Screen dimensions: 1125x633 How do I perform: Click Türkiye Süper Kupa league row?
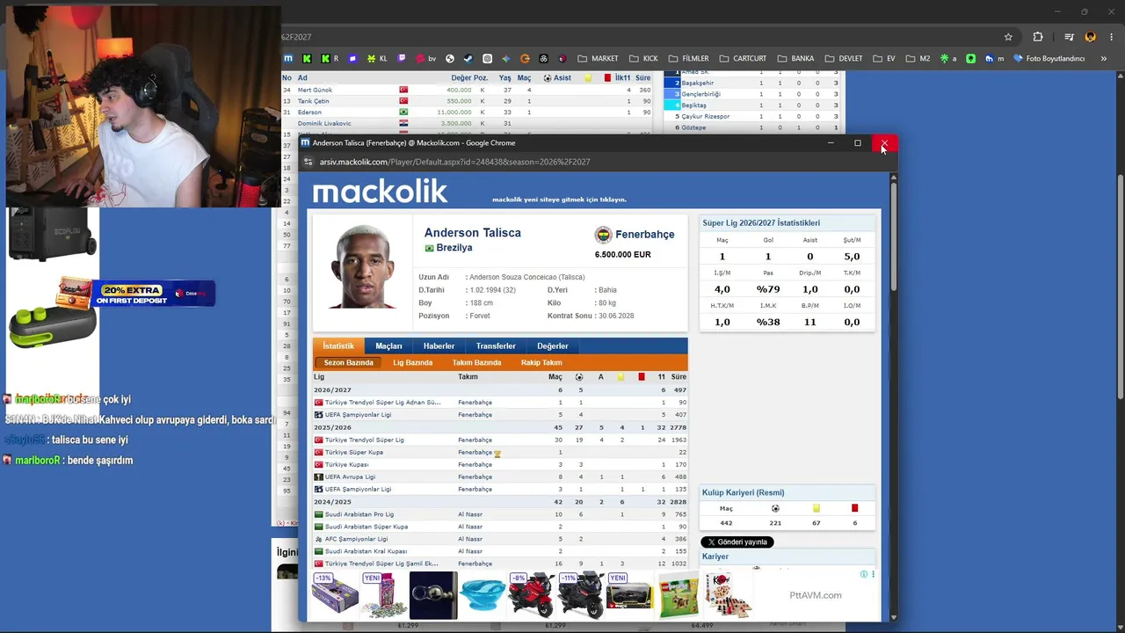point(500,453)
